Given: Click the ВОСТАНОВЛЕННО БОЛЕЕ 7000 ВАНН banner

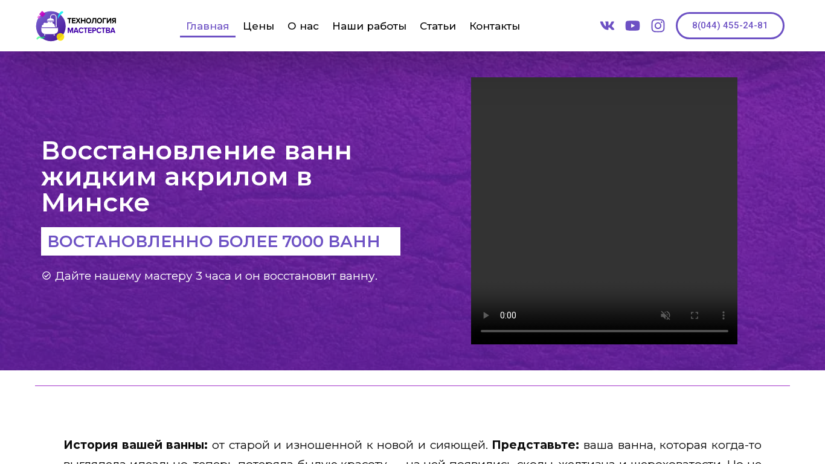Looking at the screenshot, I should pyautogui.click(x=220, y=241).
